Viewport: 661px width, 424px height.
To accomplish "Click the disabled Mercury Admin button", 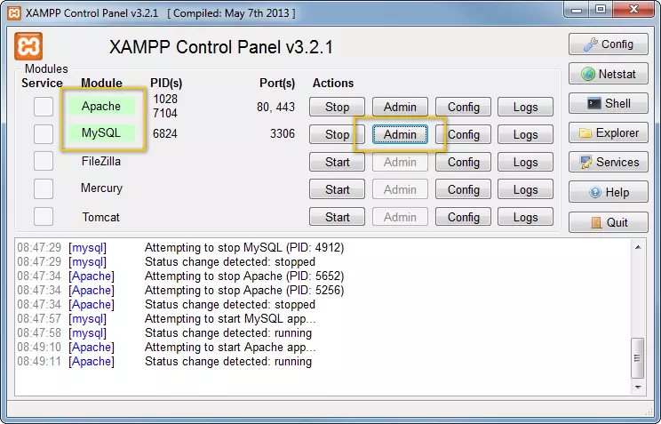I will click(400, 189).
